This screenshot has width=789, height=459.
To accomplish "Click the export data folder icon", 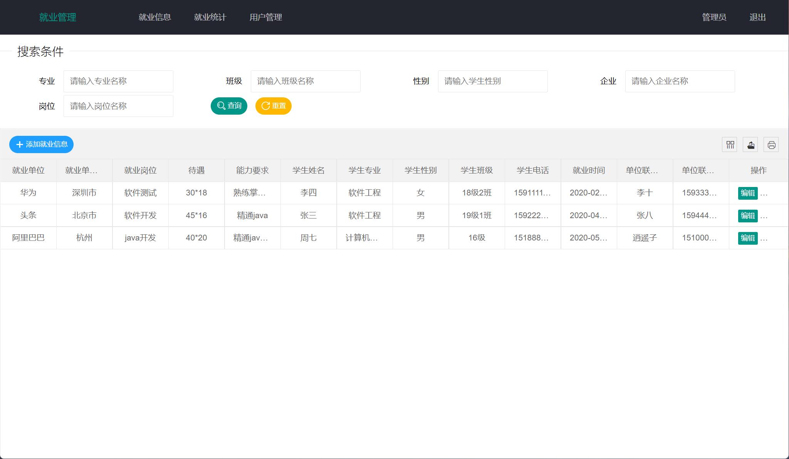I will point(750,144).
